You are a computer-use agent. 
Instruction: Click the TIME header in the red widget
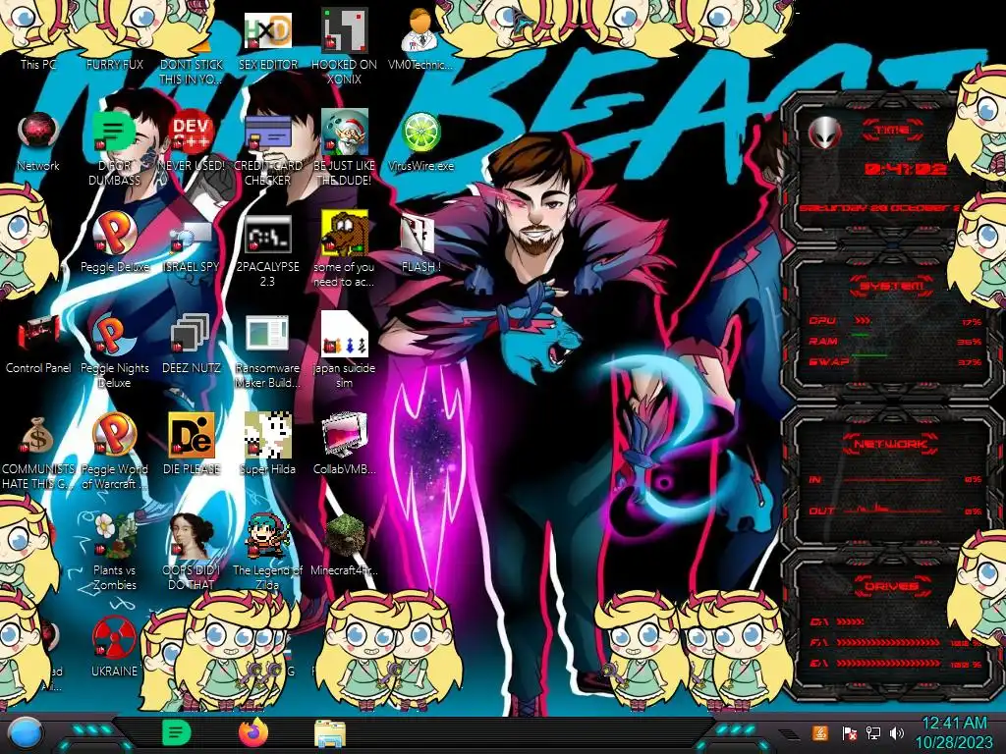(x=892, y=130)
